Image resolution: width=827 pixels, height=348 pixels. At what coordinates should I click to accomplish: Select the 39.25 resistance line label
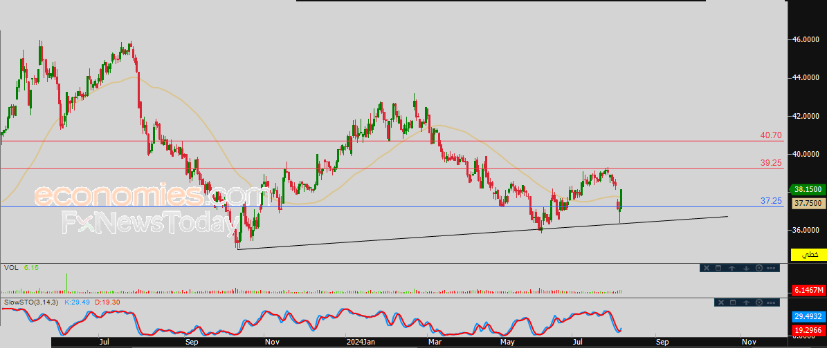771,163
